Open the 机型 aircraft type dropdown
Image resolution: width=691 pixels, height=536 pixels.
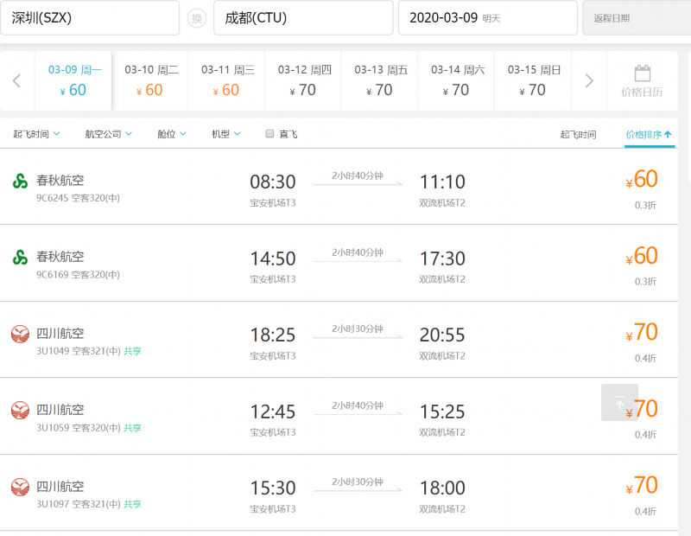pos(225,134)
